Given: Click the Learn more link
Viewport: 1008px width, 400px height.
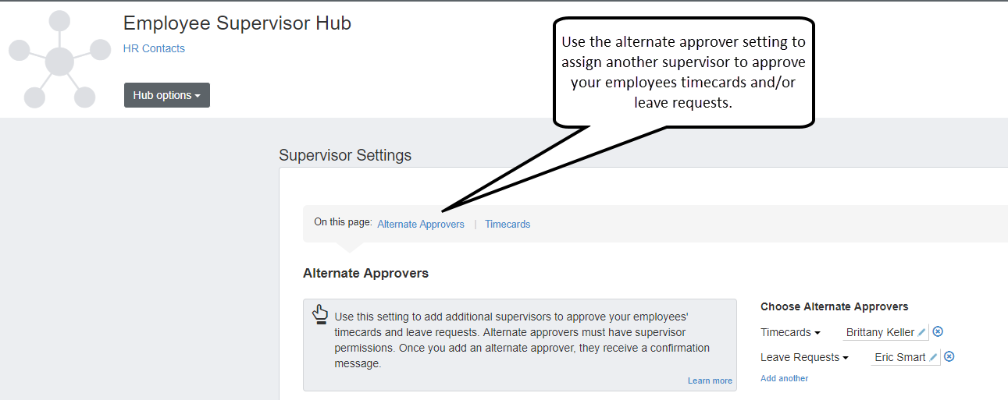Looking at the screenshot, I should pos(709,381).
